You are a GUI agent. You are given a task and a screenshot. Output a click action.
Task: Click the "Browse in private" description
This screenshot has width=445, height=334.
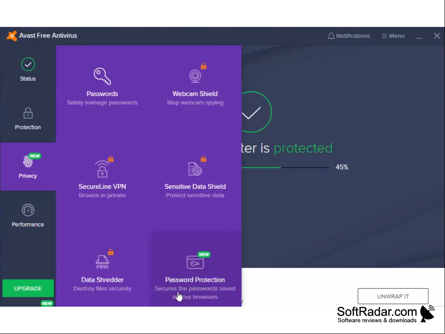(x=102, y=195)
